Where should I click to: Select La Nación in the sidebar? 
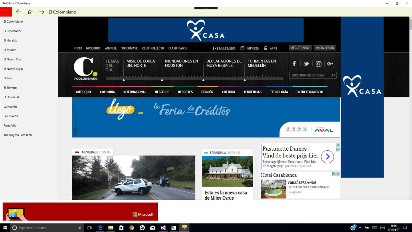pos(10,107)
